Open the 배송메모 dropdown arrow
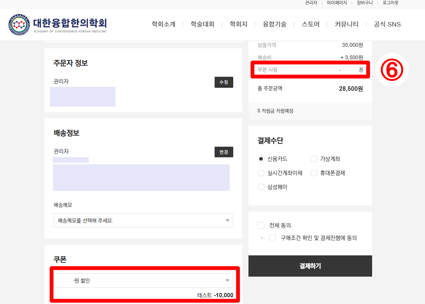This screenshot has height=304, width=425. (x=228, y=220)
